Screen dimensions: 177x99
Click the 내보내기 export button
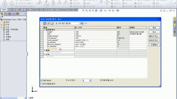[x=154, y=40]
